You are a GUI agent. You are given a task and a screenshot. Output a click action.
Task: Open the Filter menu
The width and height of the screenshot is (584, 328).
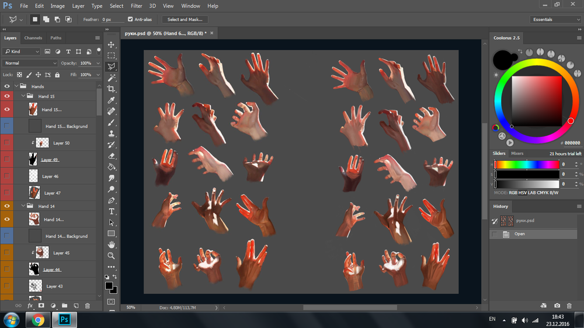pos(136,6)
